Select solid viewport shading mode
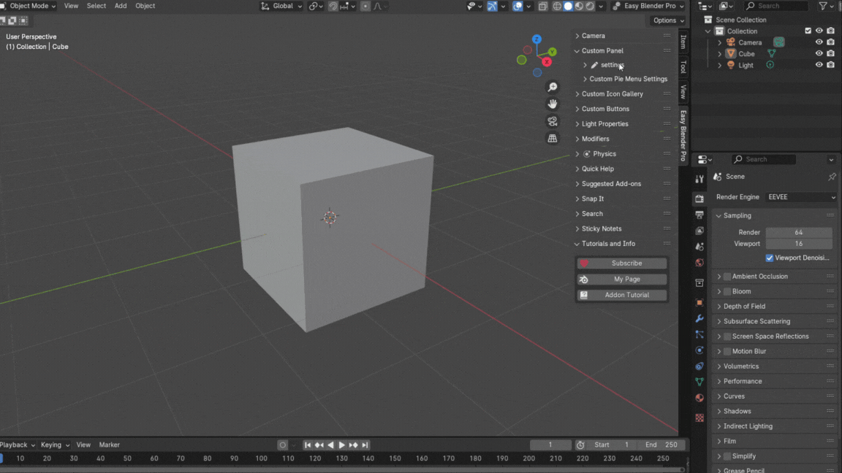 pyautogui.click(x=568, y=7)
